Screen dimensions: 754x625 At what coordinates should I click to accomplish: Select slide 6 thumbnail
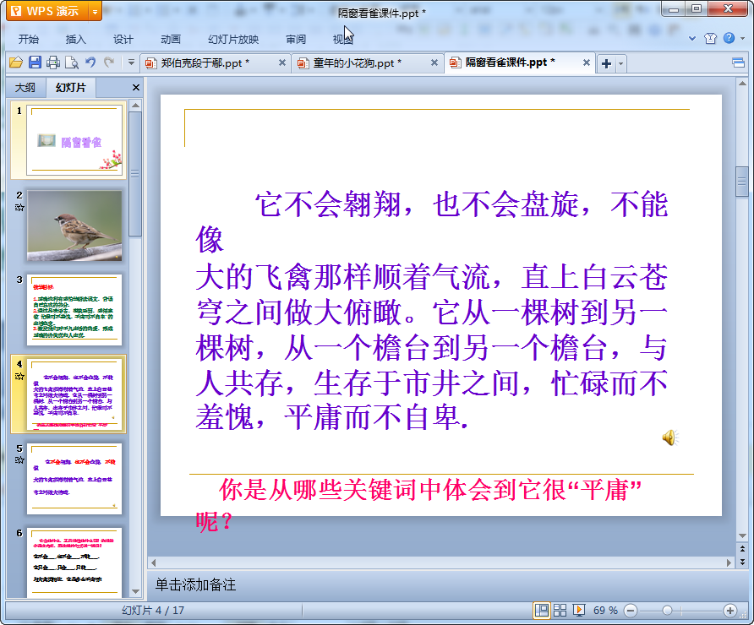74,562
